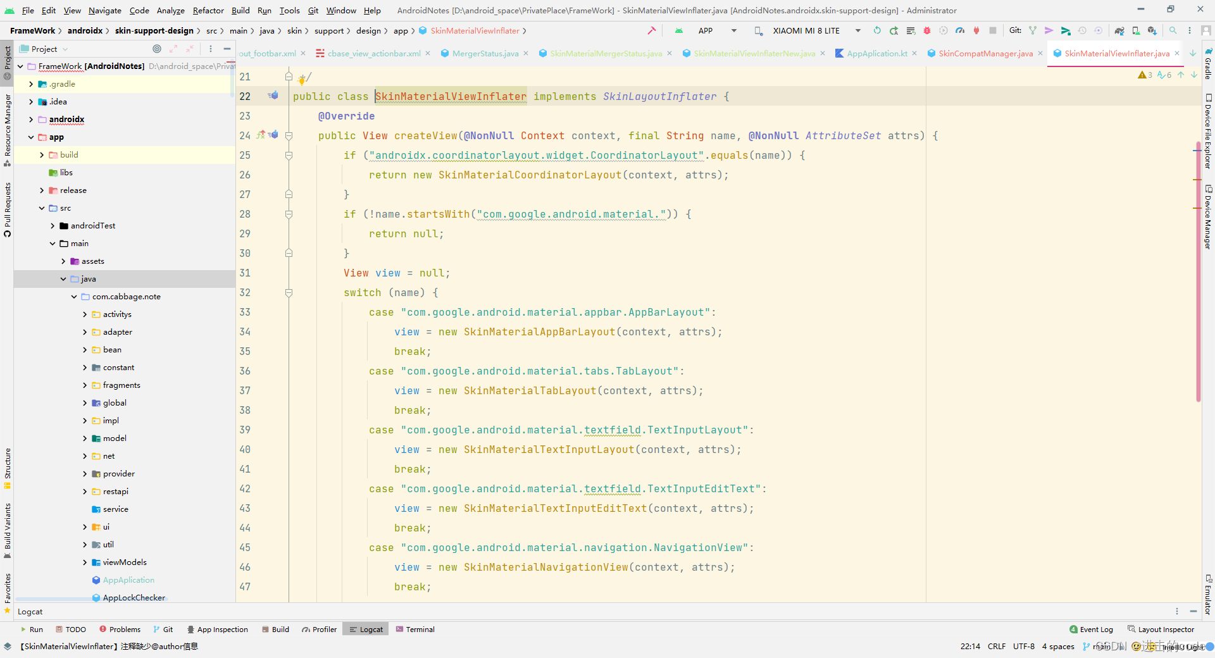Image resolution: width=1215 pixels, height=658 pixels.
Task: Collapse the com.cabbage.note package
Action: click(x=74, y=296)
